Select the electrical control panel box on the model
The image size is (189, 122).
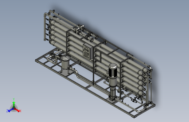(88, 51)
